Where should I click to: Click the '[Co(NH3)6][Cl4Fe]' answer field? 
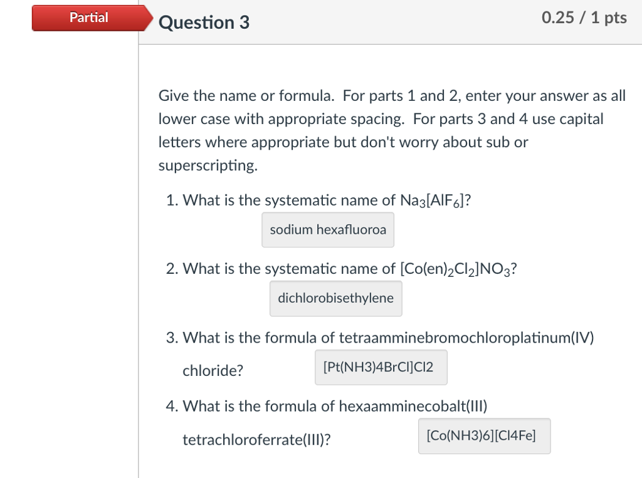point(484,436)
